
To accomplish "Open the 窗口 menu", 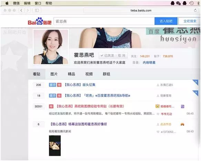I will tap(38, 3).
